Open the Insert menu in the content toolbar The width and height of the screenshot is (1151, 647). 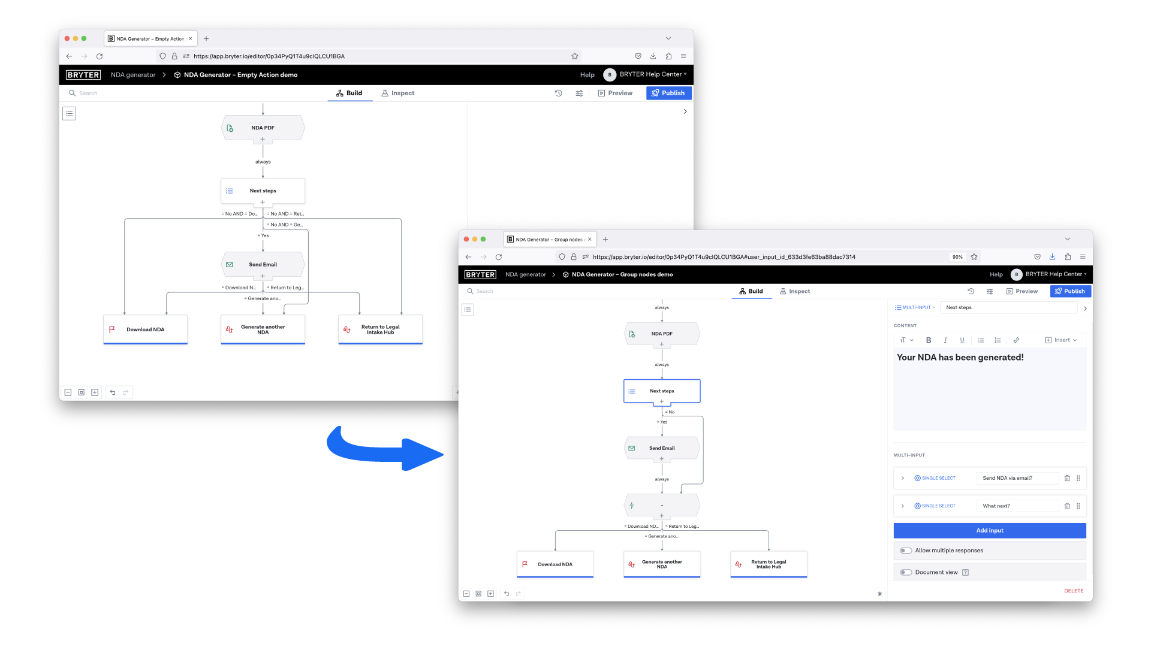1061,340
